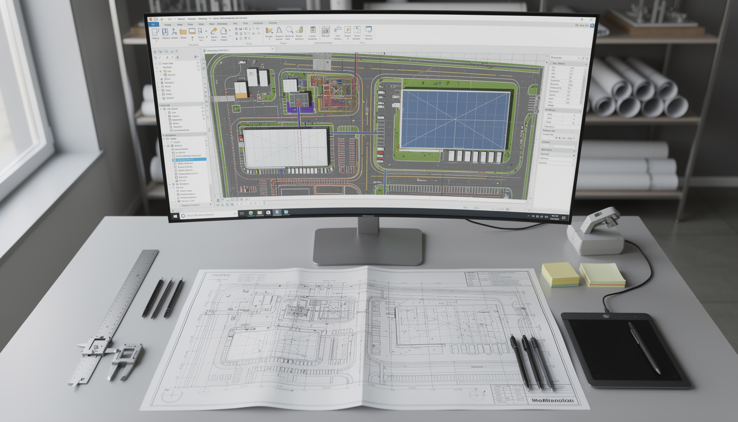This screenshot has width=738, height=422.
Task: Select the blue book icon beside the first ribbon icon
Action: coord(166,31)
